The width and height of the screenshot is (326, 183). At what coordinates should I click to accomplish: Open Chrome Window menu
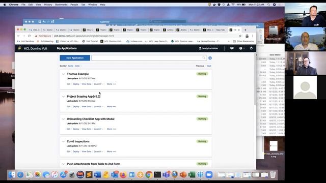pos(93,5)
